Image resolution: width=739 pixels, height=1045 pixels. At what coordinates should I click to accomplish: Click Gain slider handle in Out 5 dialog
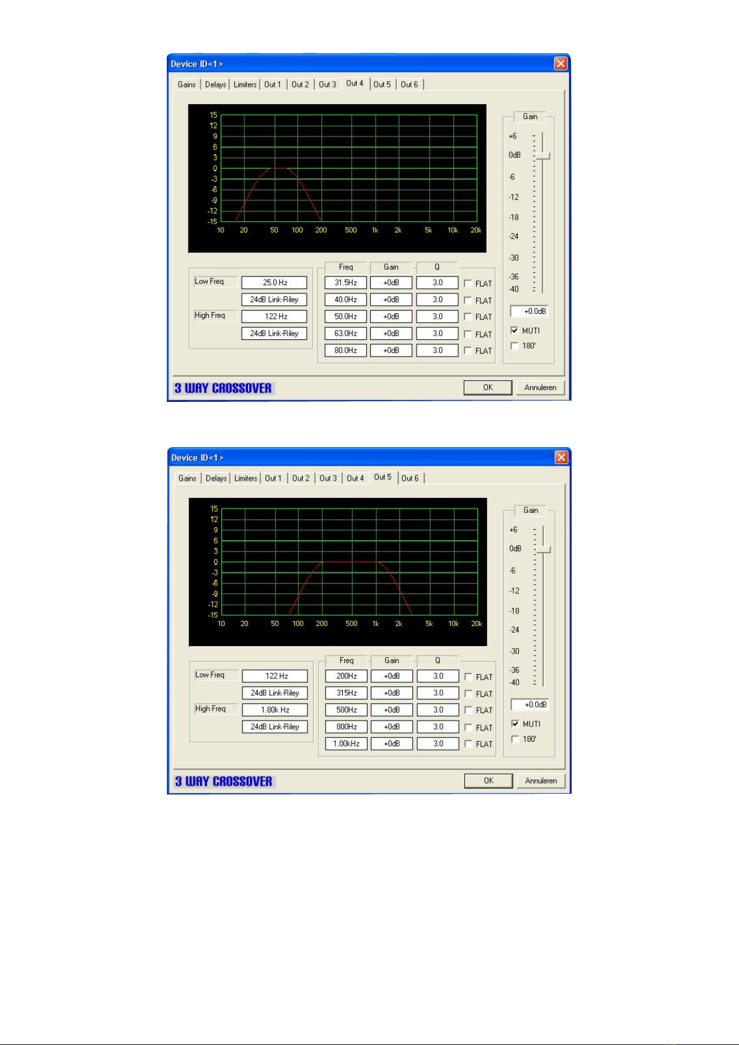click(544, 549)
